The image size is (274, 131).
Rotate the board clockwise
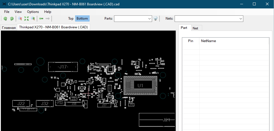click(x=12, y=19)
